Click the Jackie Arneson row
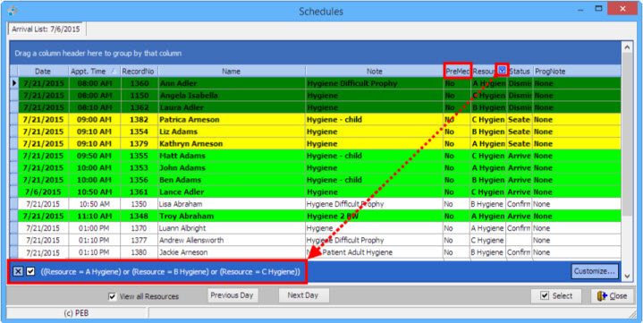 [x=315, y=252]
